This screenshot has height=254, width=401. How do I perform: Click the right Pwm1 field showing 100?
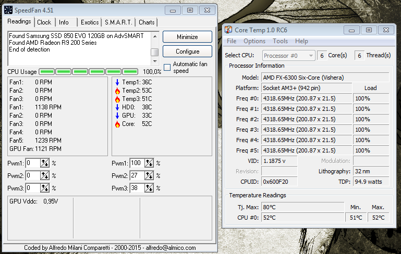coord(137,163)
